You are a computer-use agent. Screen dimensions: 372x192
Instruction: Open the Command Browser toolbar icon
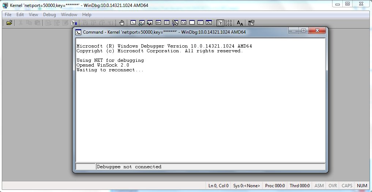click(209, 23)
